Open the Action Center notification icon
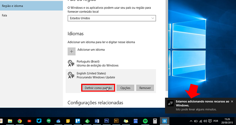Viewport: 236px width, 125px height. [210, 121]
